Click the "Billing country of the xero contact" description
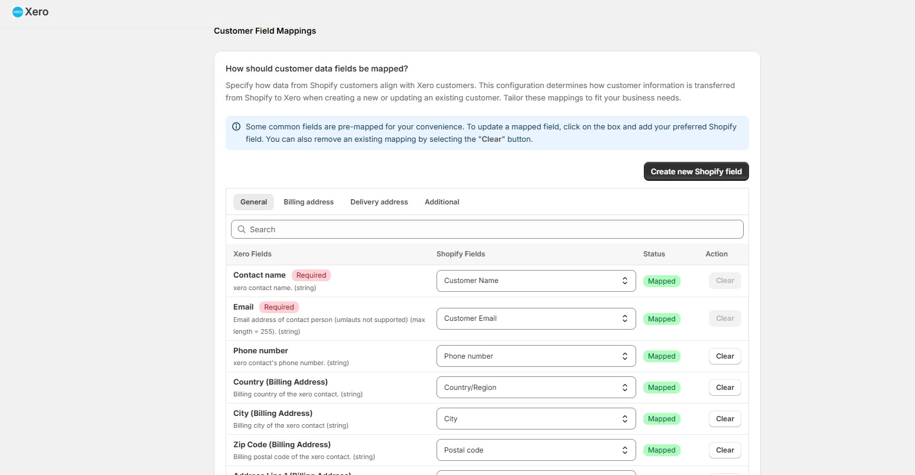This screenshot has height=475, width=915. pos(298,395)
